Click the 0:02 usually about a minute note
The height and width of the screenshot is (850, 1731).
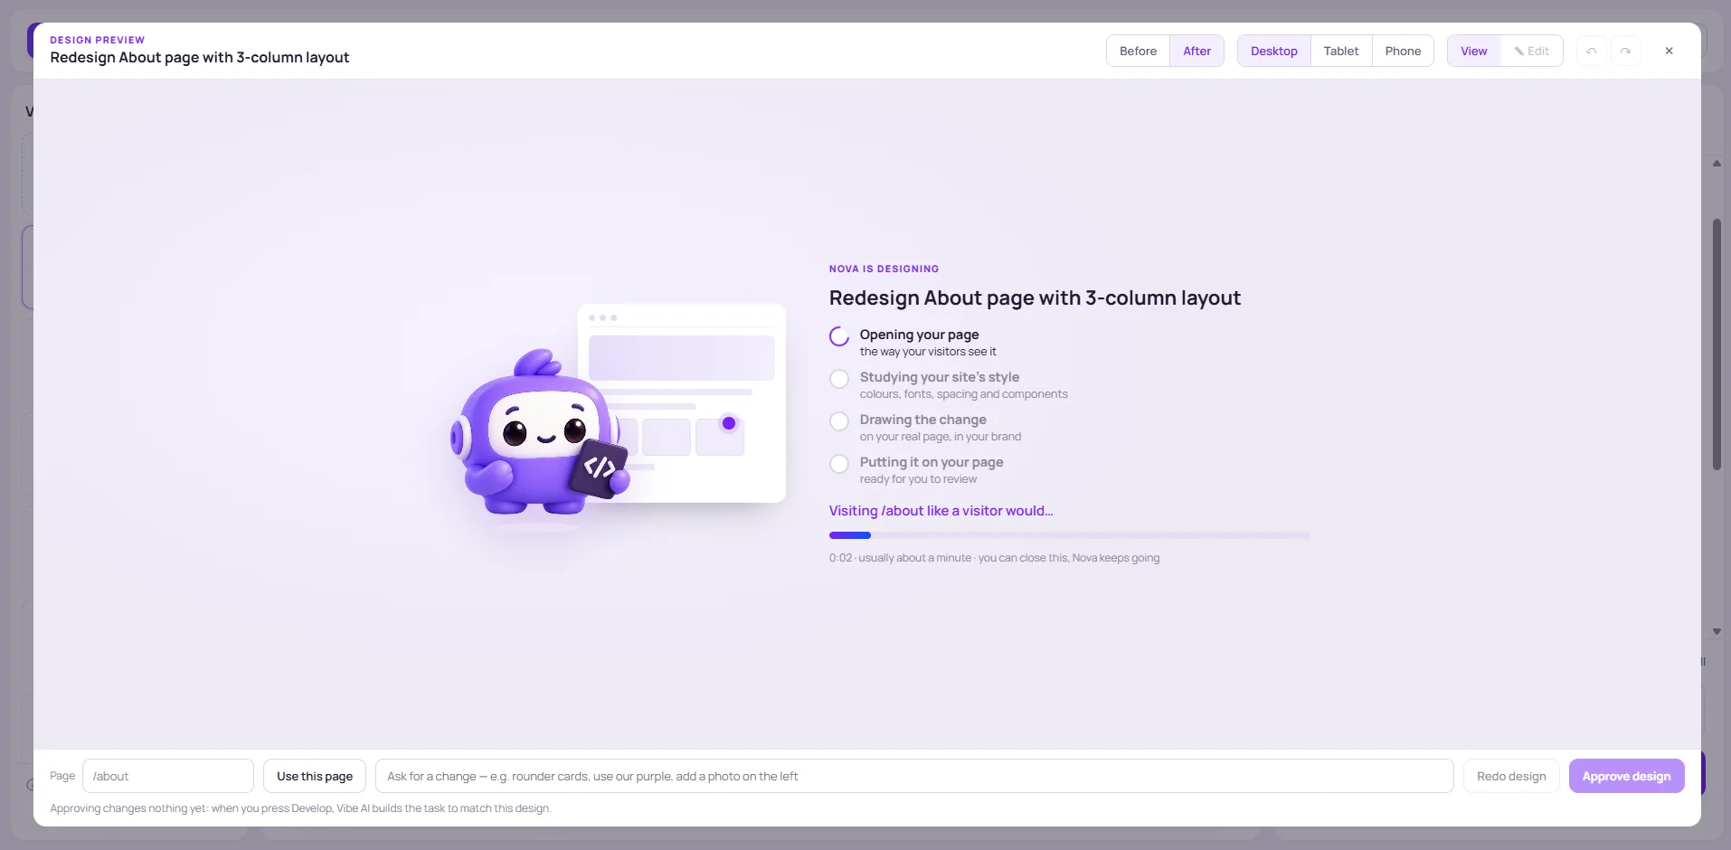coord(994,558)
